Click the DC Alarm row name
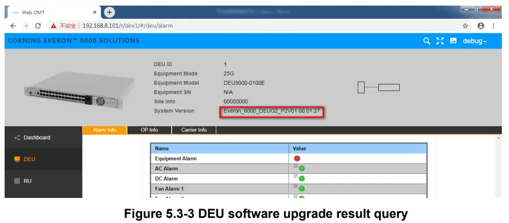Image resolution: width=509 pixels, height=223 pixels. pos(166,179)
